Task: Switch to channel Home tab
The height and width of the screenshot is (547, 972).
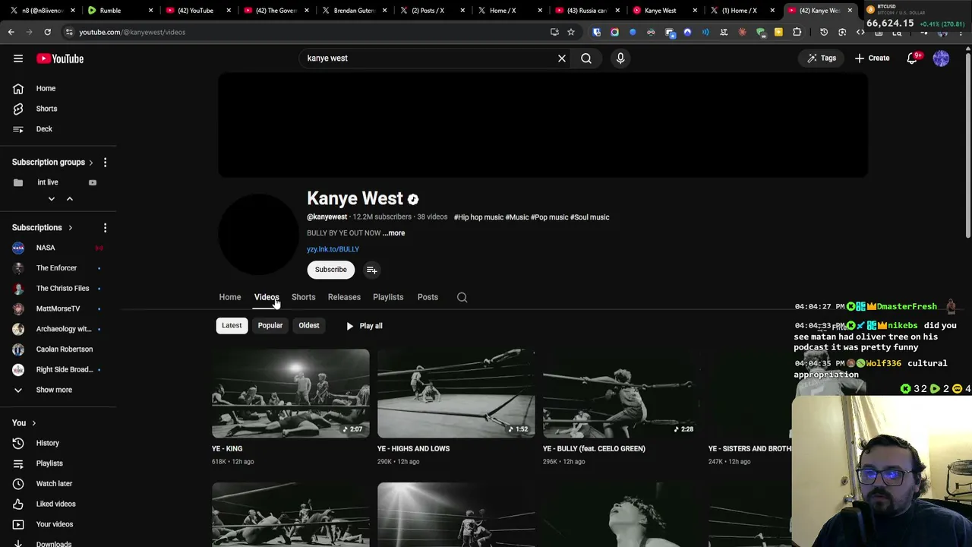Action: [230, 297]
